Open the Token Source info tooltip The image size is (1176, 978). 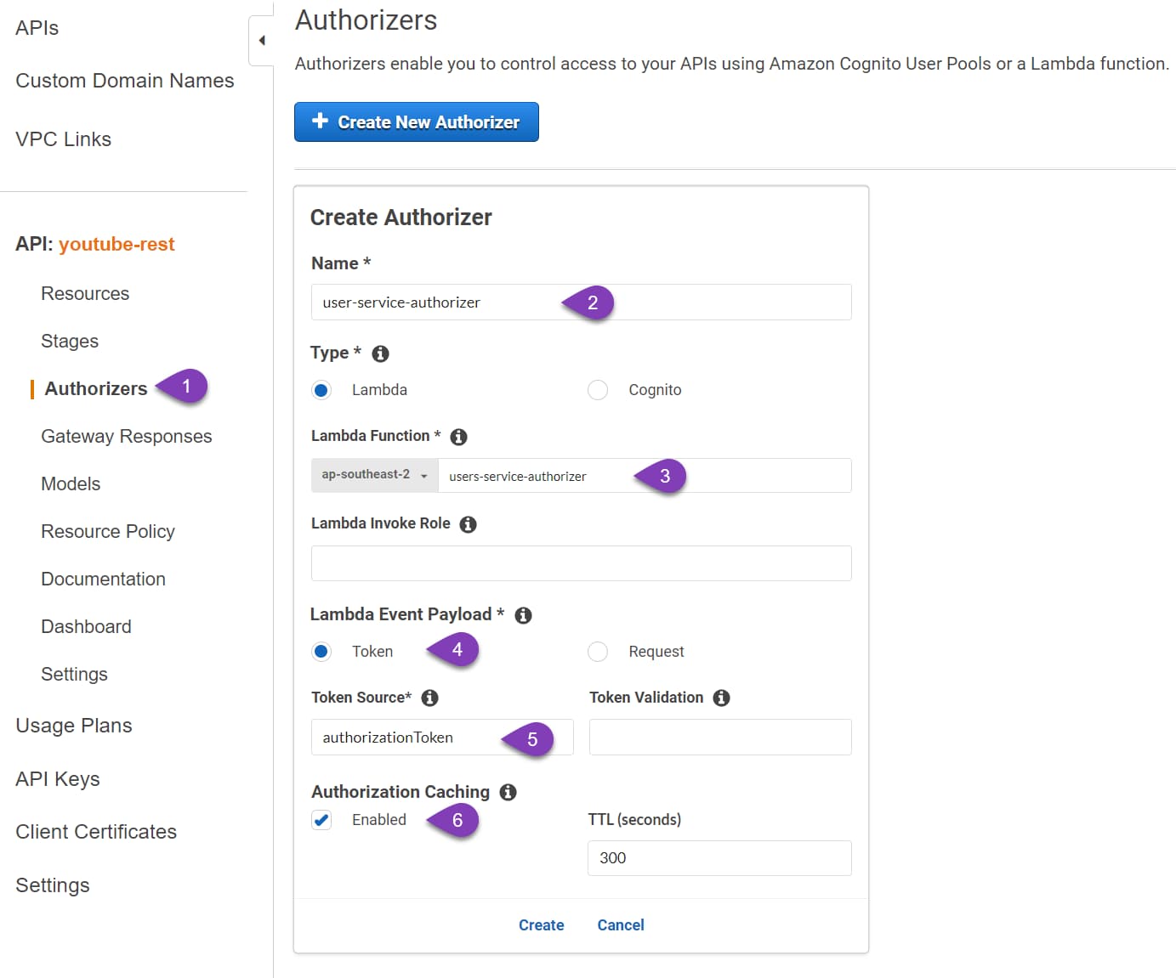click(429, 698)
